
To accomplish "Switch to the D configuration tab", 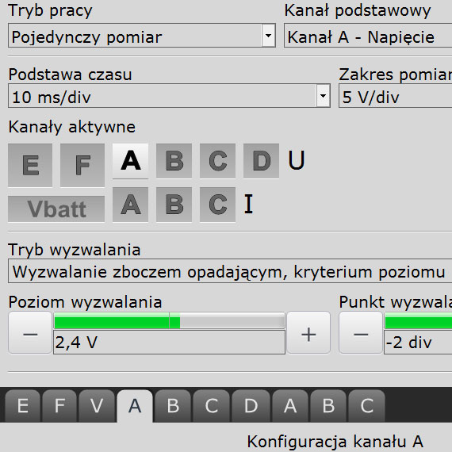I will (251, 405).
